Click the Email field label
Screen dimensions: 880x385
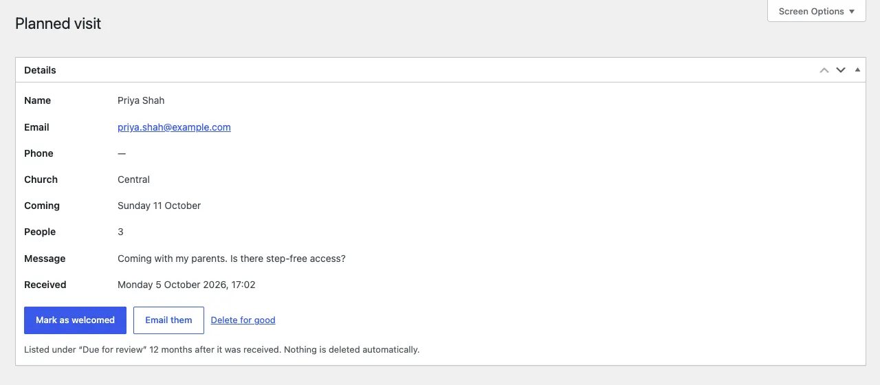(x=36, y=127)
